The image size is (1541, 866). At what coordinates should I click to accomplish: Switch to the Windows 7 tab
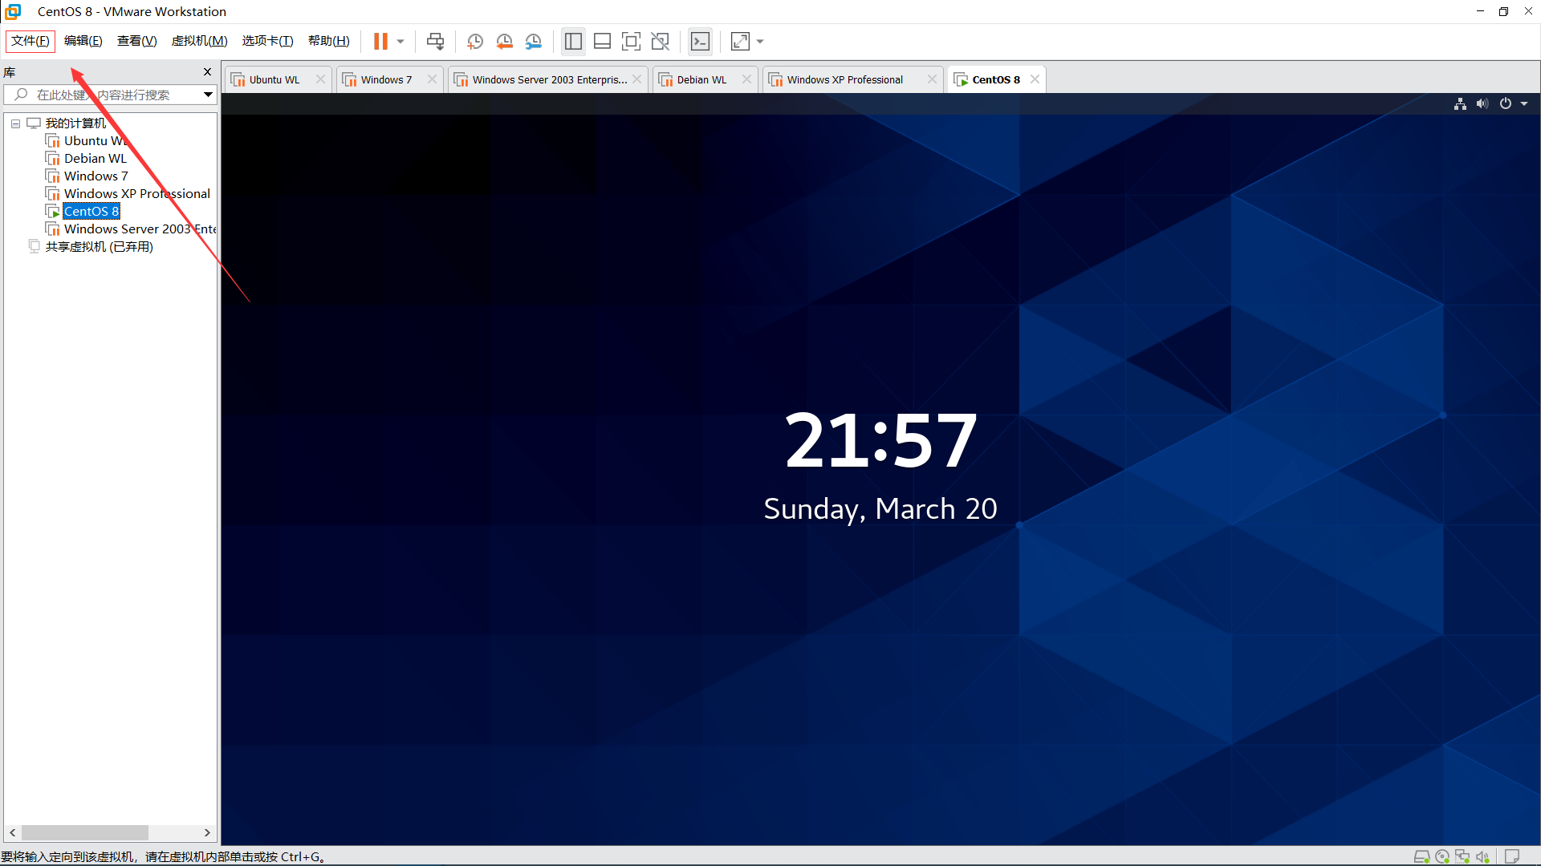[386, 79]
